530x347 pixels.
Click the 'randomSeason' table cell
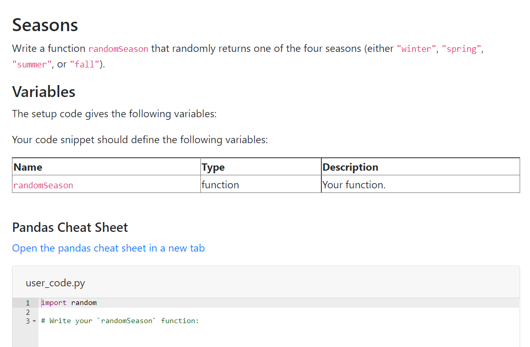(106, 184)
